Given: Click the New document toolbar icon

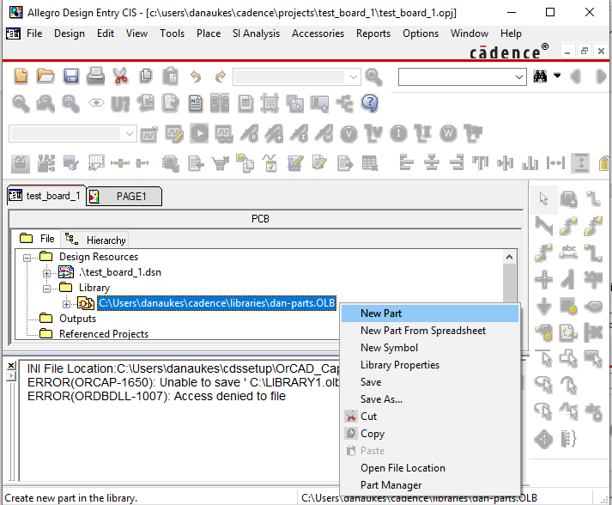Looking at the screenshot, I should (x=21, y=76).
